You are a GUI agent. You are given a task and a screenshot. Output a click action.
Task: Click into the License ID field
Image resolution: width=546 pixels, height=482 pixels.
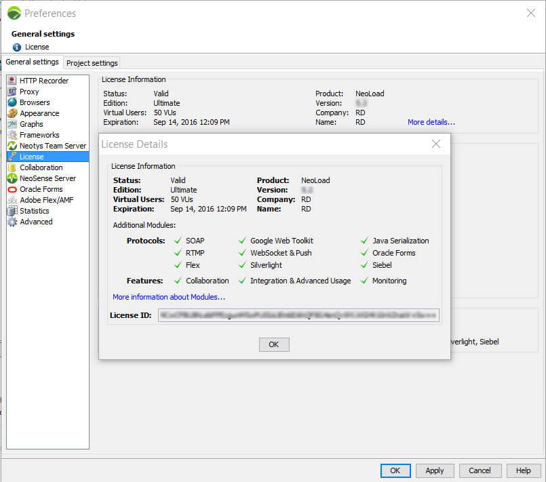click(298, 315)
